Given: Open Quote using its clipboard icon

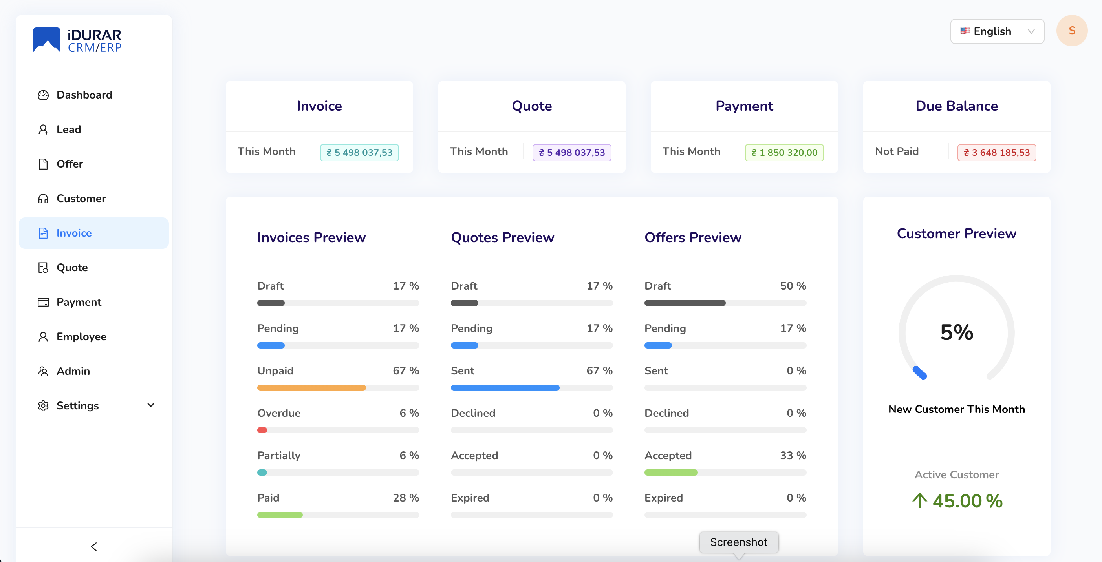Looking at the screenshot, I should click(43, 268).
